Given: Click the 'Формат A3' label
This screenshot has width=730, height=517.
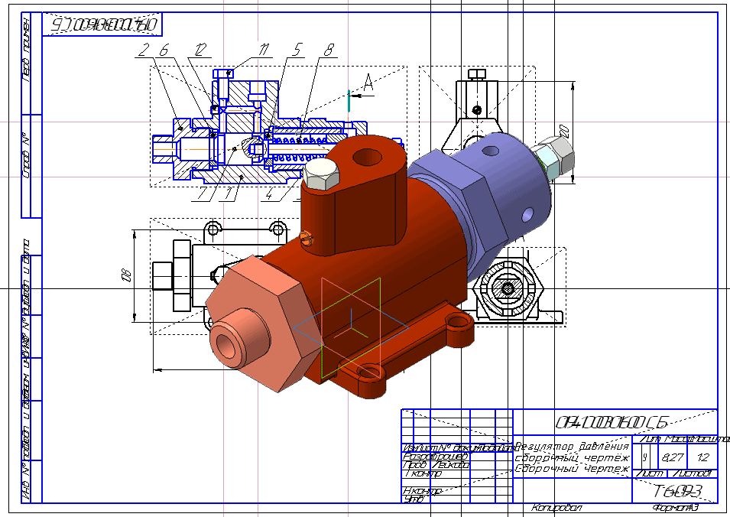Looking at the screenshot, I should coord(676,508).
